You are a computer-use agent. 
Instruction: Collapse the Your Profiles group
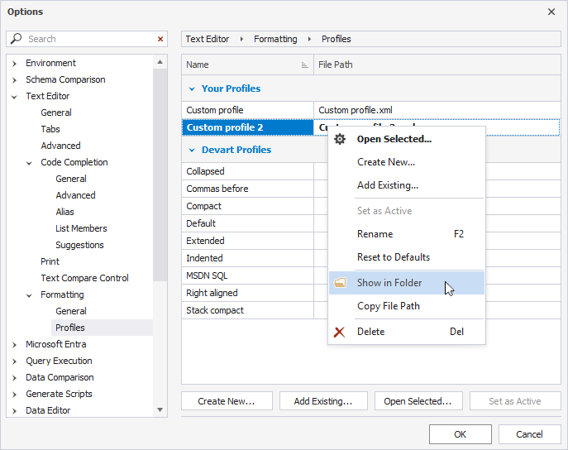[192, 89]
